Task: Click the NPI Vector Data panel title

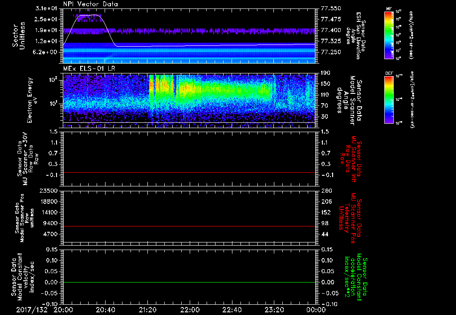Action: (90, 4)
